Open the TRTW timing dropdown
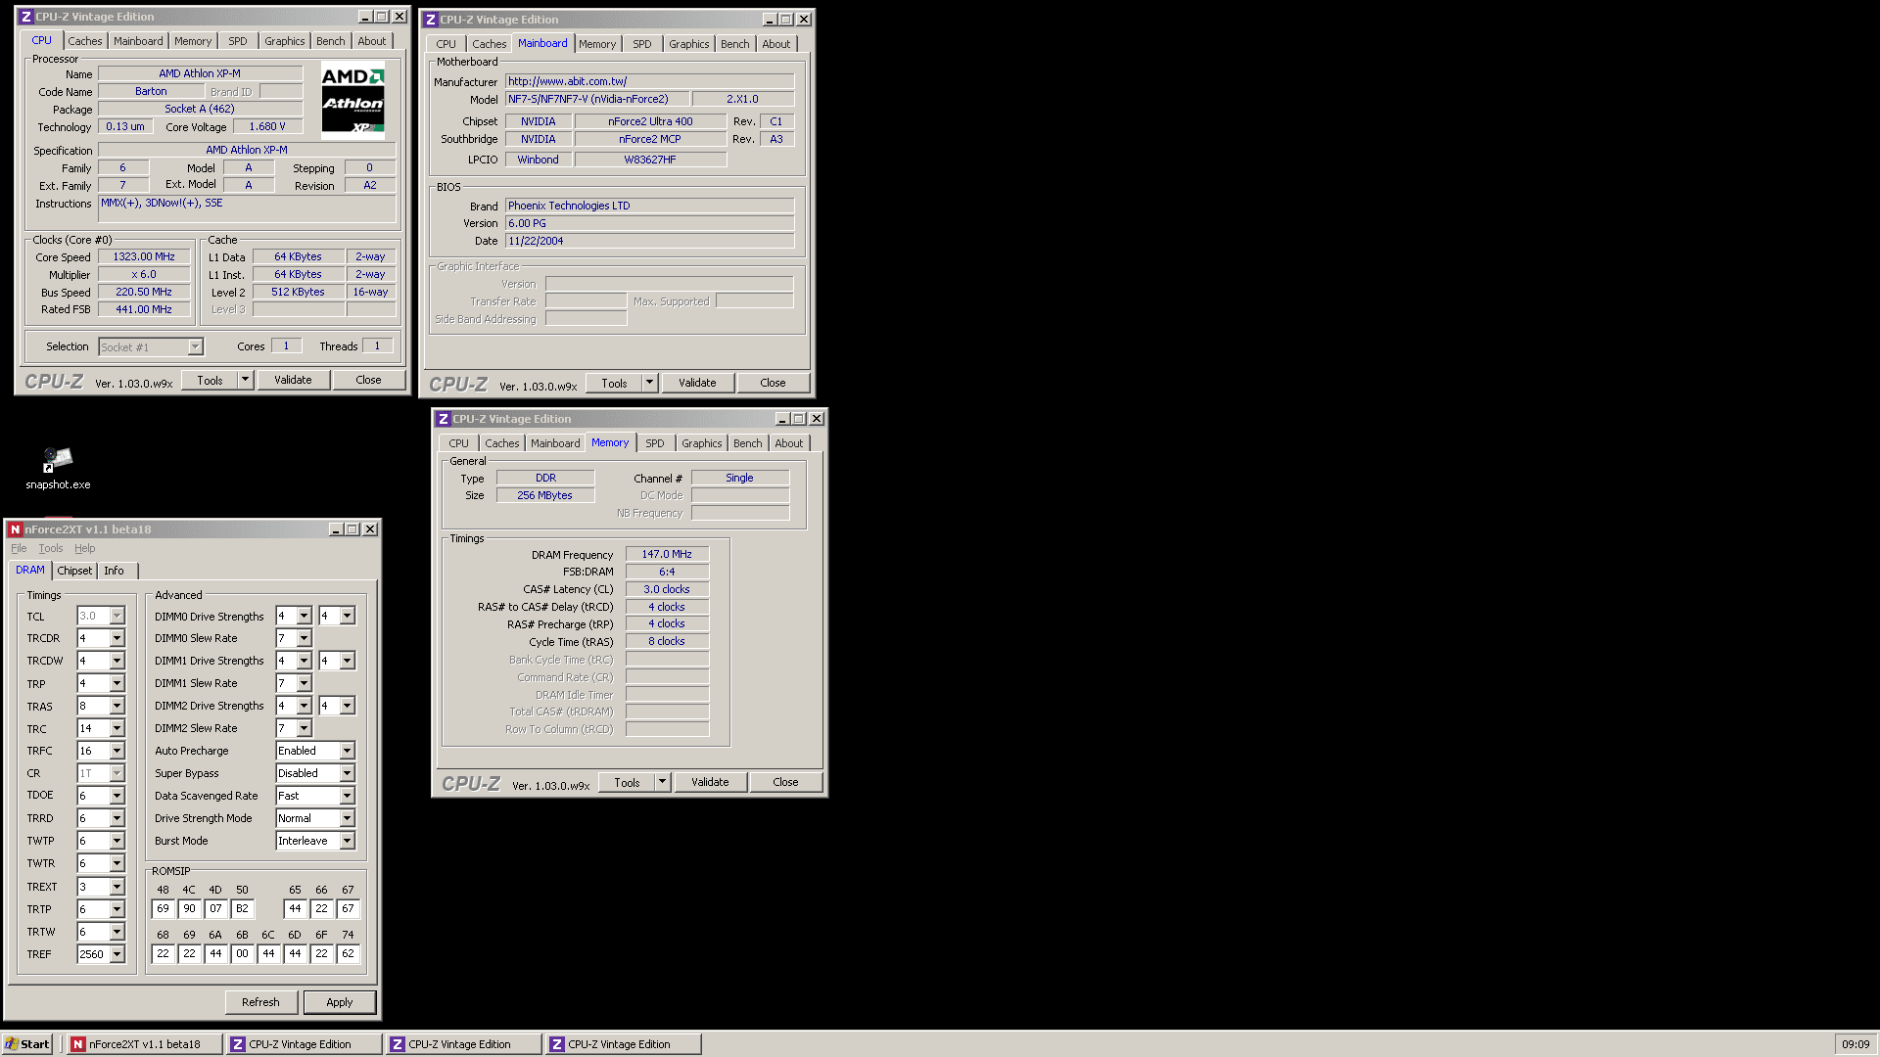Image resolution: width=1880 pixels, height=1057 pixels. tap(117, 932)
